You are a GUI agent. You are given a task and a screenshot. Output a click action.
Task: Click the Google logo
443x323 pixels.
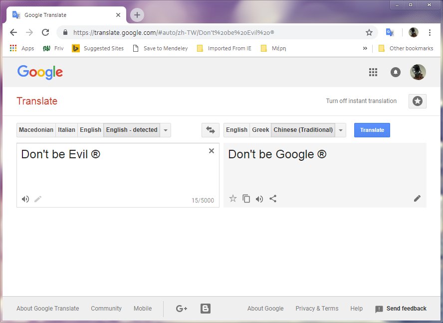40,72
